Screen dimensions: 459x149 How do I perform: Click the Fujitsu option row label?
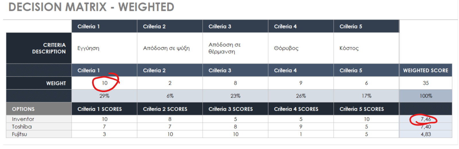[x=39, y=134]
